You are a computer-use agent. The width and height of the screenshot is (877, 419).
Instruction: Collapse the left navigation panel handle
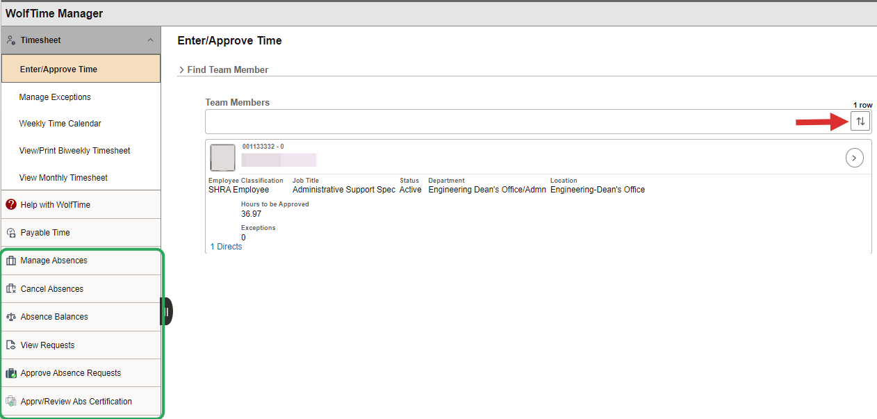pos(167,311)
